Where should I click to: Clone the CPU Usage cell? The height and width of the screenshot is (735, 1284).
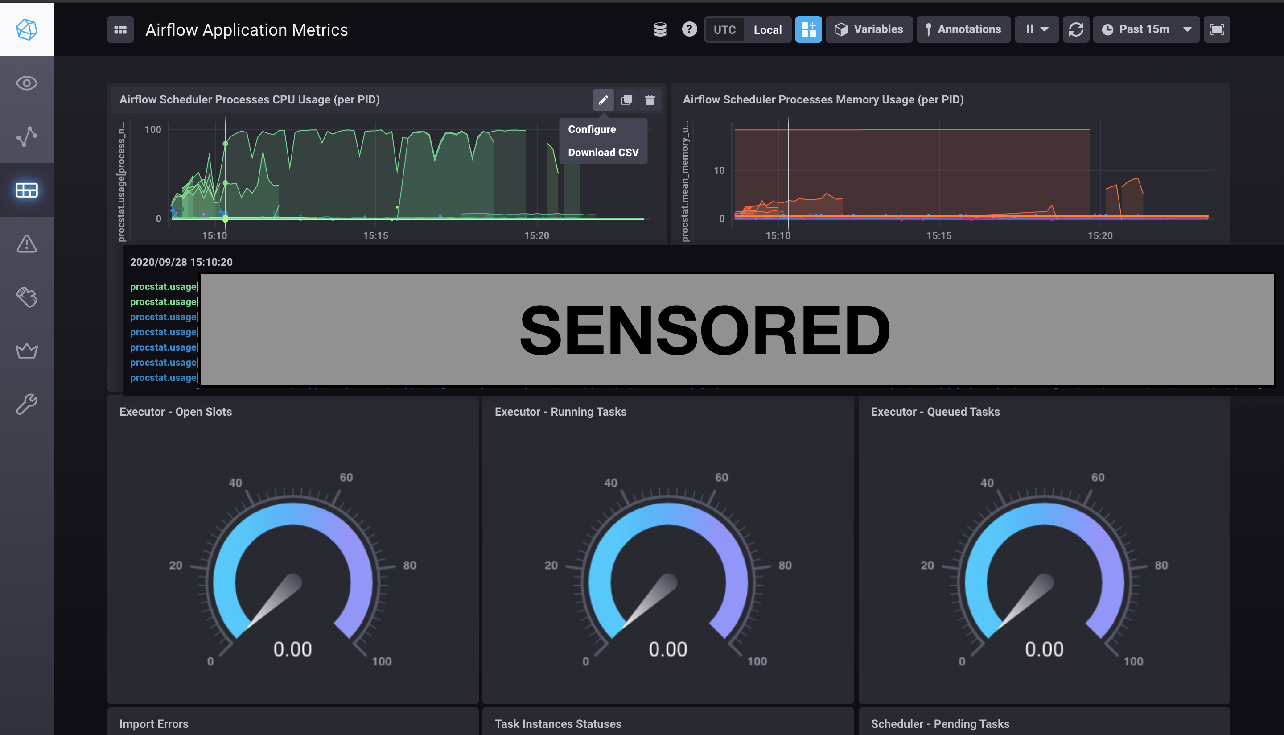click(626, 100)
